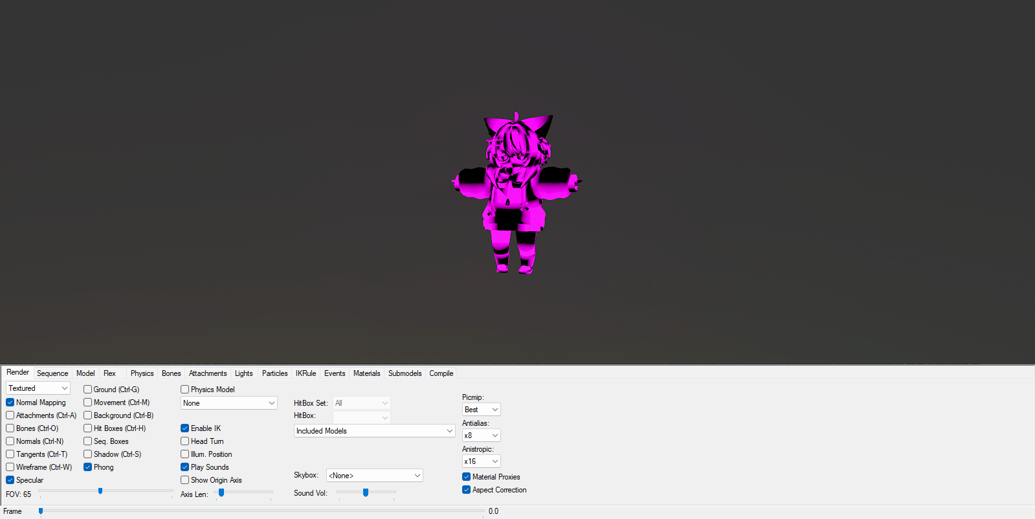Screen dimensions: 1035x519
Task: Show Hit Boxes (Ctrl-H) via its checkbox
Action: 88,428
